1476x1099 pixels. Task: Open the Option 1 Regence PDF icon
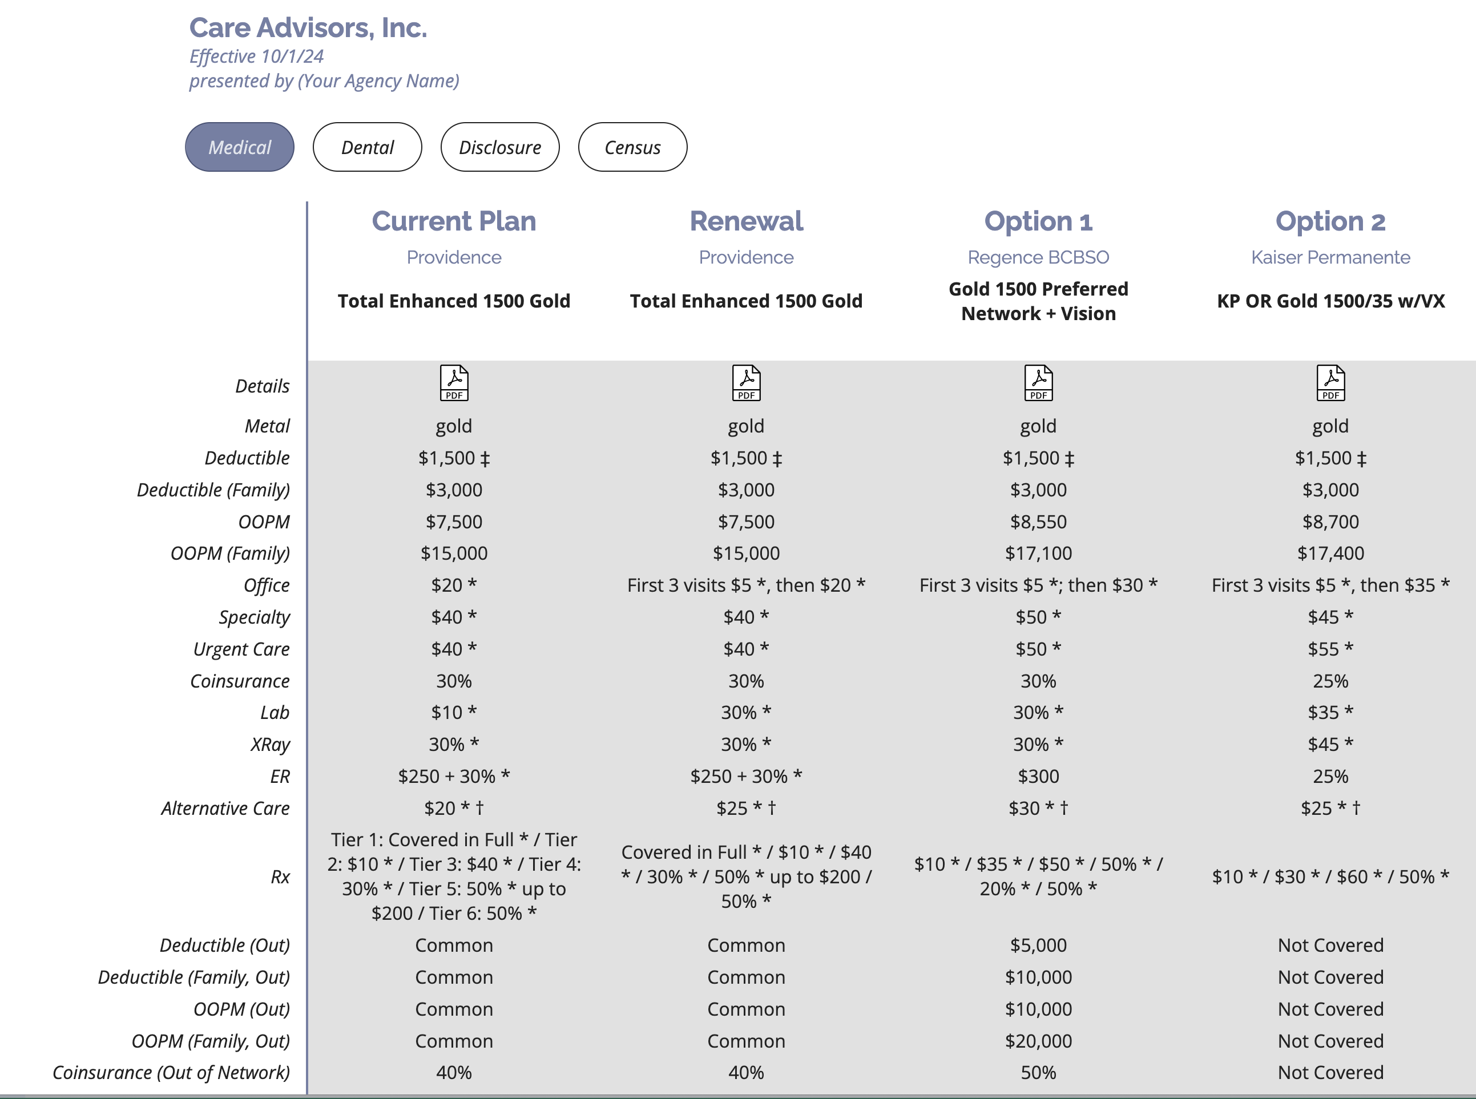[x=1038, y=383]
